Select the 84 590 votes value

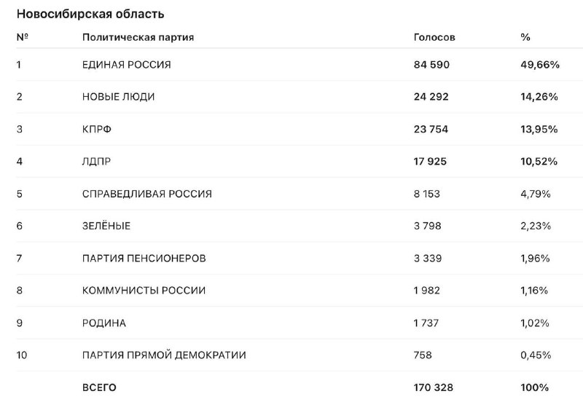coord(431,65)
